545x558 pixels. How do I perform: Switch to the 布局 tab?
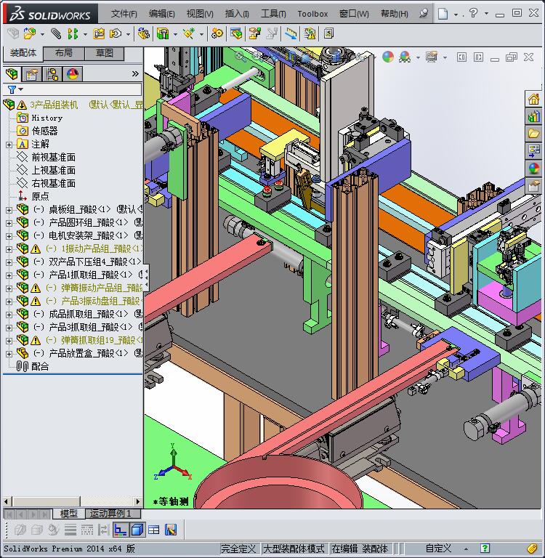point(64,53)
